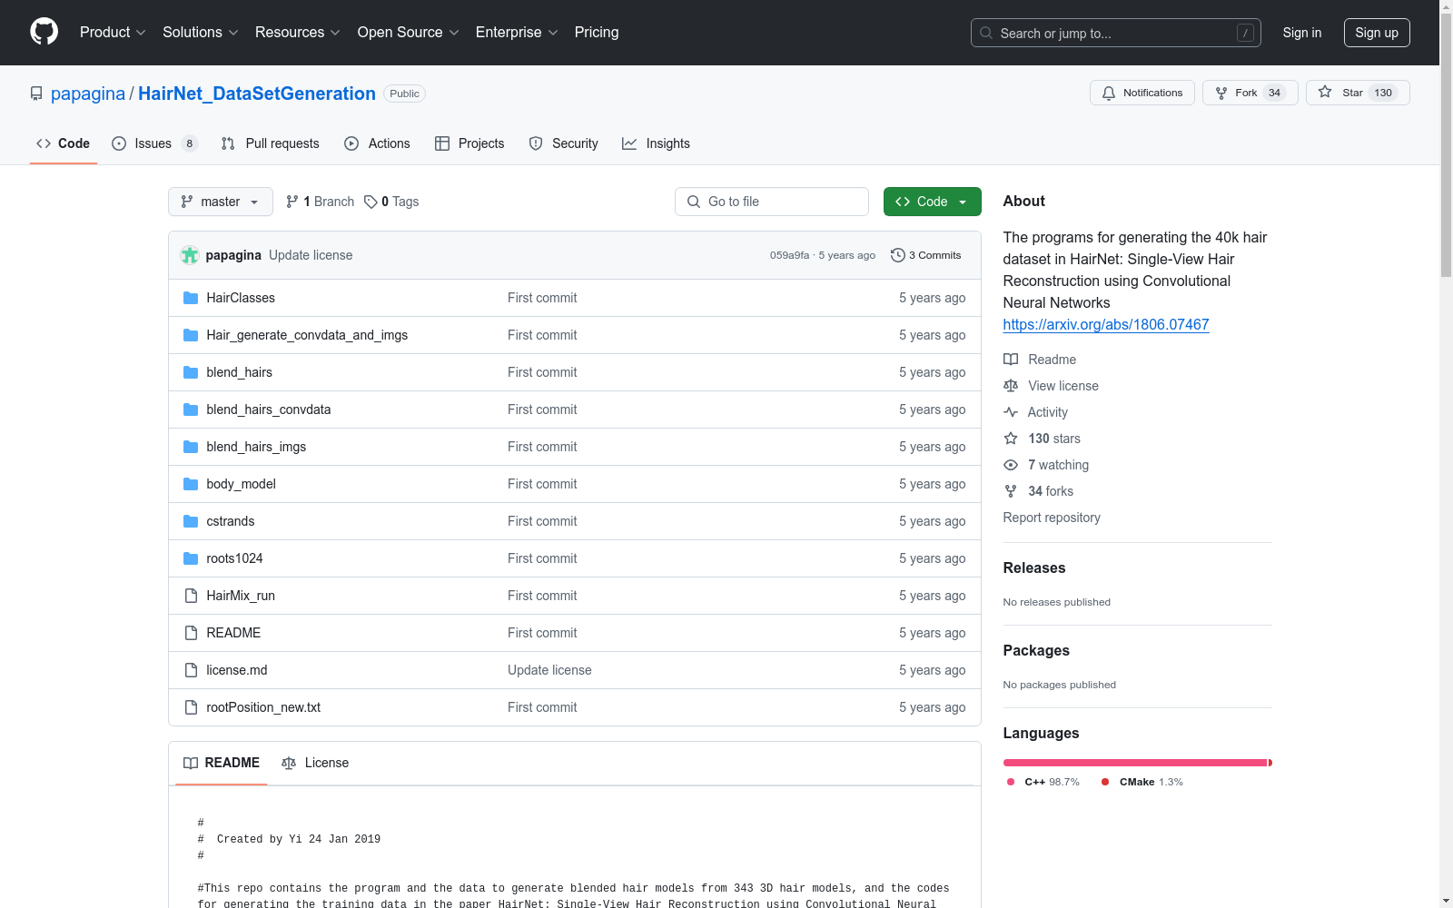
Task: Click the branch icon beside 1 Branch
Action: [292, 202]
